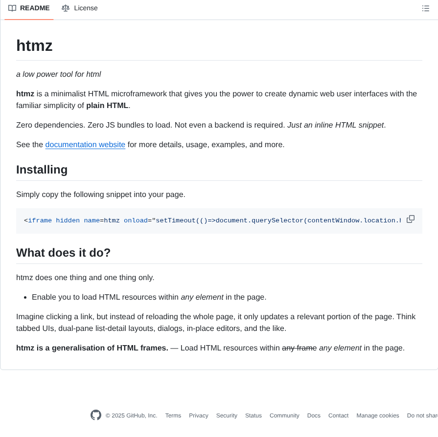
Task: Click the Do not share footer link
Action: [x=422, y=415]
